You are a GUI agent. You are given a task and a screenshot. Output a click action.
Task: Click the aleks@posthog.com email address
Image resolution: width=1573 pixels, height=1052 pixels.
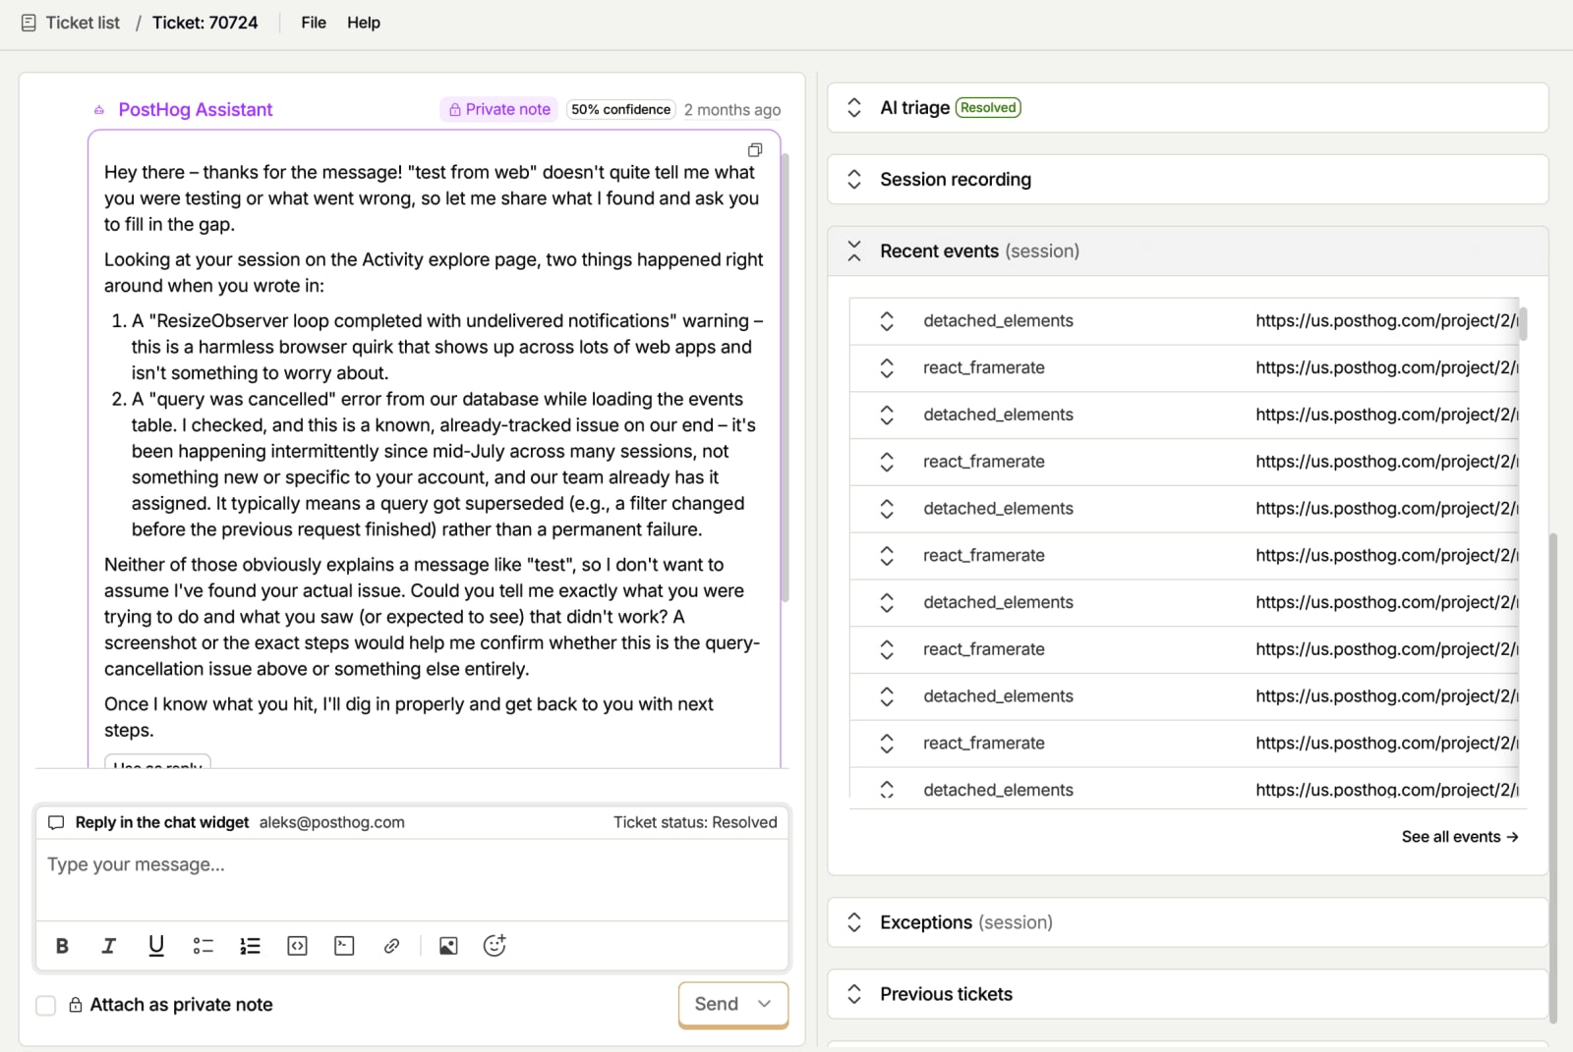(332, 823)
